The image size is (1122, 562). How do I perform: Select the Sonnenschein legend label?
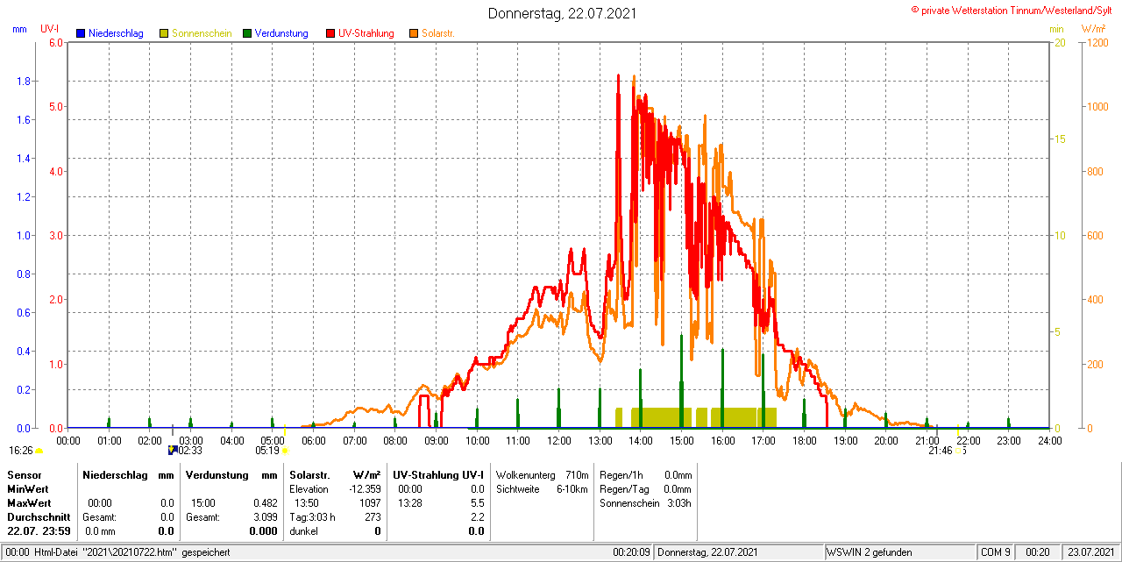point(202,33)
